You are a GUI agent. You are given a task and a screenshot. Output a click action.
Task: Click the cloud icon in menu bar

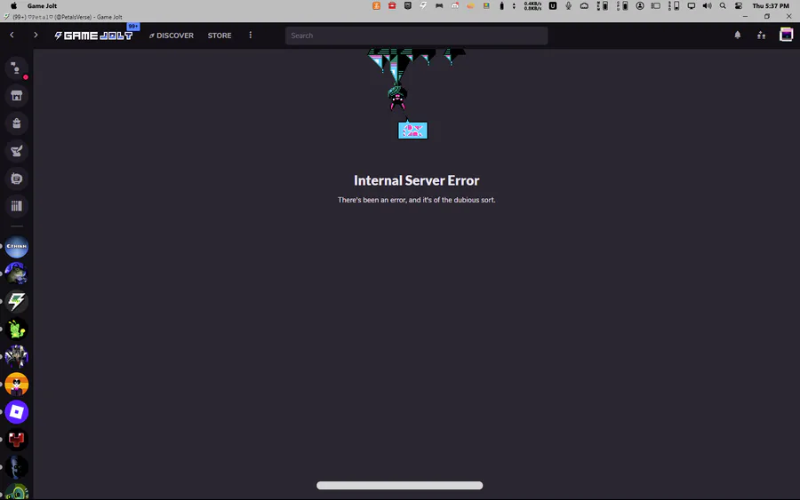(x=584, y=5)
